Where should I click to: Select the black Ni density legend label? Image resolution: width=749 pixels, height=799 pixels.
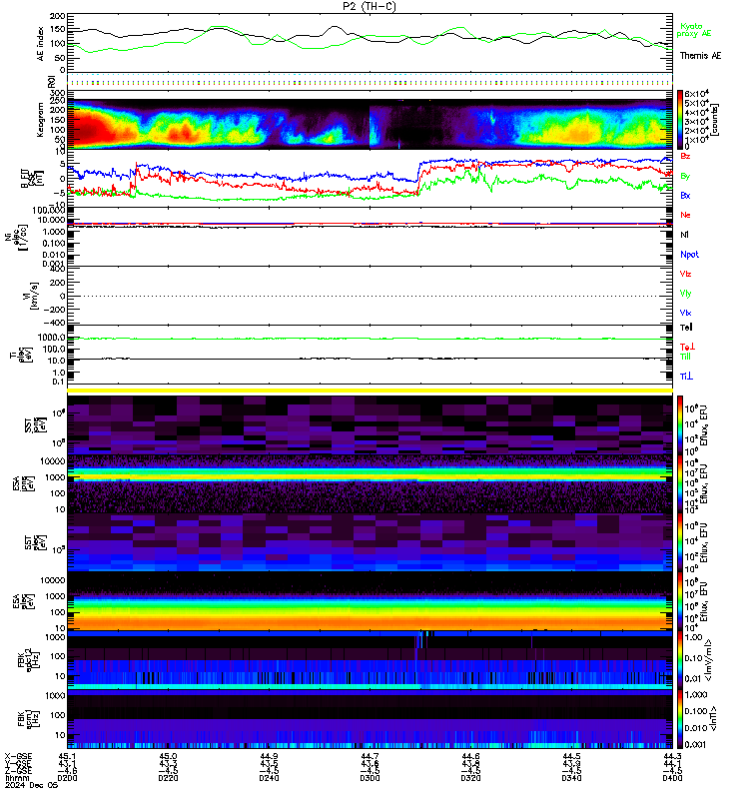[x=684, y=235]
